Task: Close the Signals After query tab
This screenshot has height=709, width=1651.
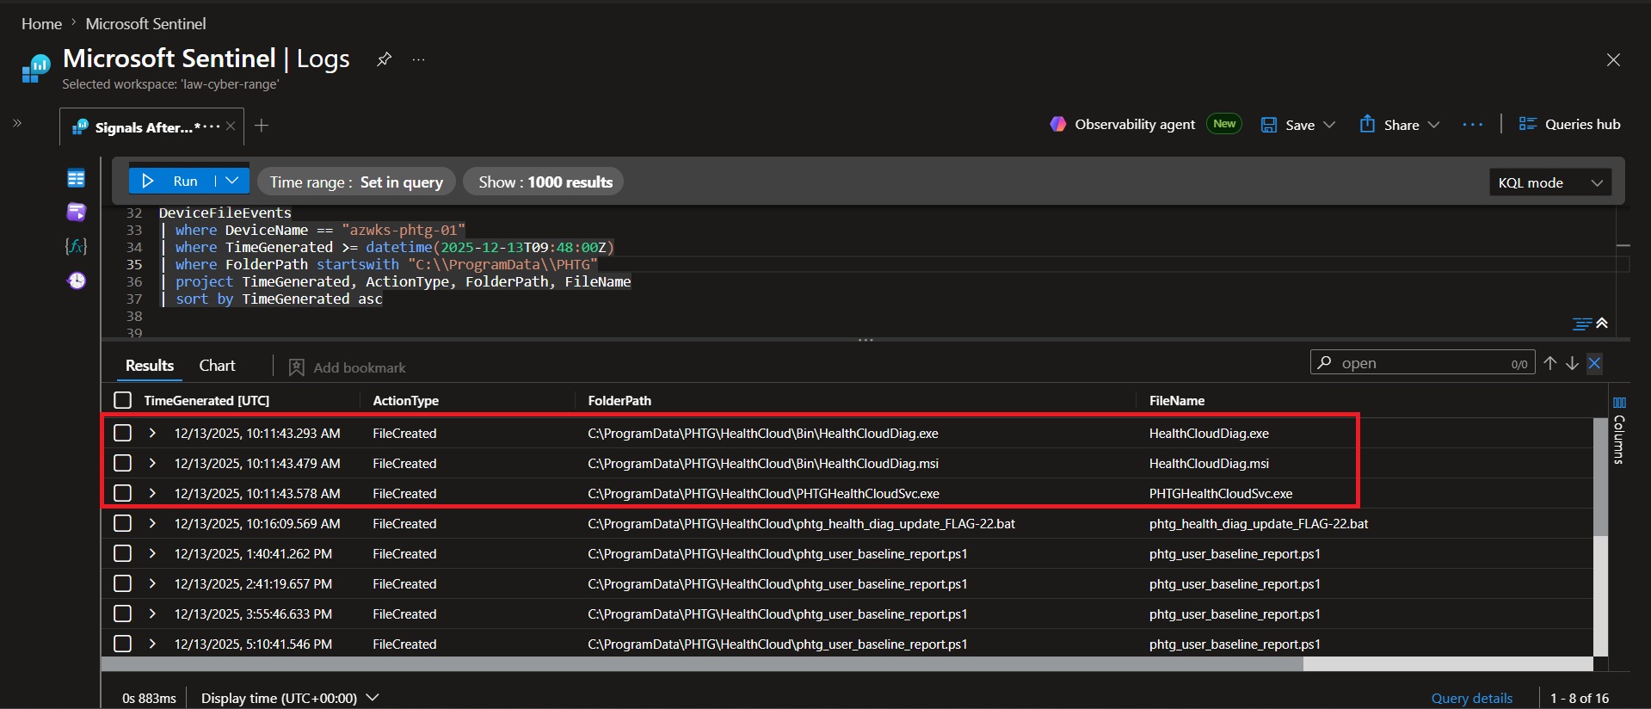Action: 231,126
